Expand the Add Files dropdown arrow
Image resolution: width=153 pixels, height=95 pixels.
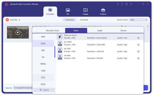[x=20, y=20]
